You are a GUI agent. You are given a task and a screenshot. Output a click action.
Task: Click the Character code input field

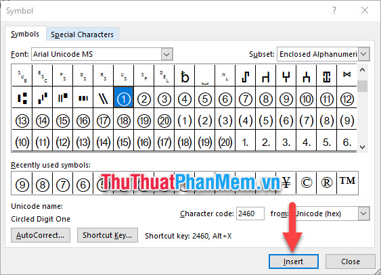[x=250, y=214]
